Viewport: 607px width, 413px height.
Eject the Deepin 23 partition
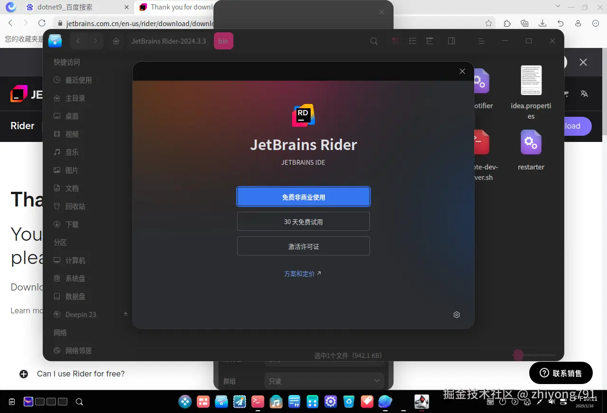(x=126, y=314)
